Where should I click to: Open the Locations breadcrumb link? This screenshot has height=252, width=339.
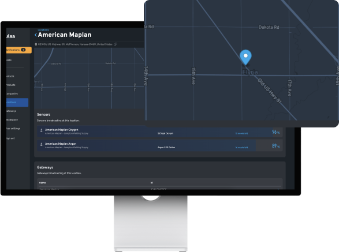click(43, 30)
